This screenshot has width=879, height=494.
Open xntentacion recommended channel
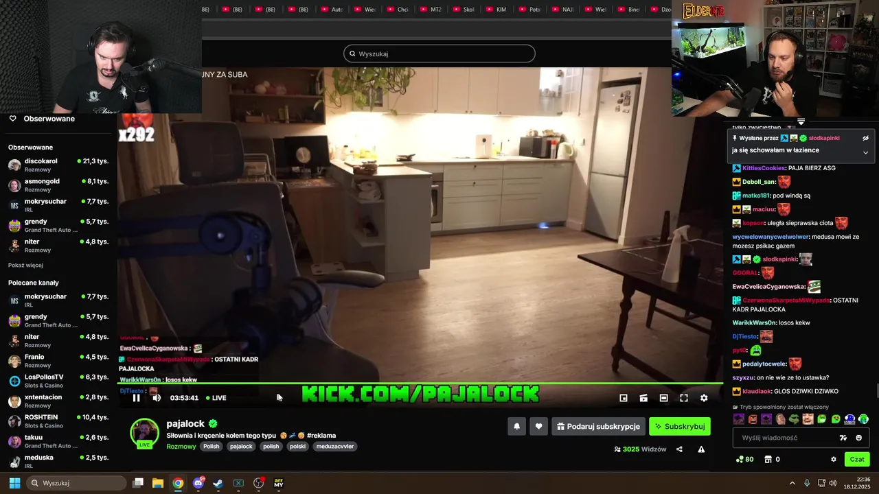pyautogui.click(x=58, y=401)
